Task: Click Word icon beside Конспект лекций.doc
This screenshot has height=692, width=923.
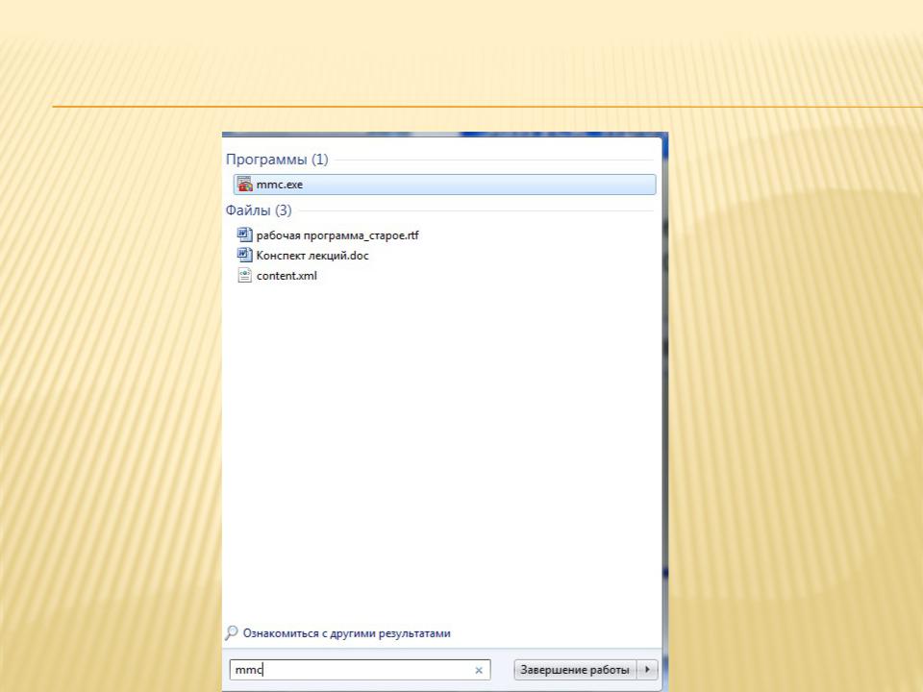Action: pyautogui.click(x=245, y=255)
